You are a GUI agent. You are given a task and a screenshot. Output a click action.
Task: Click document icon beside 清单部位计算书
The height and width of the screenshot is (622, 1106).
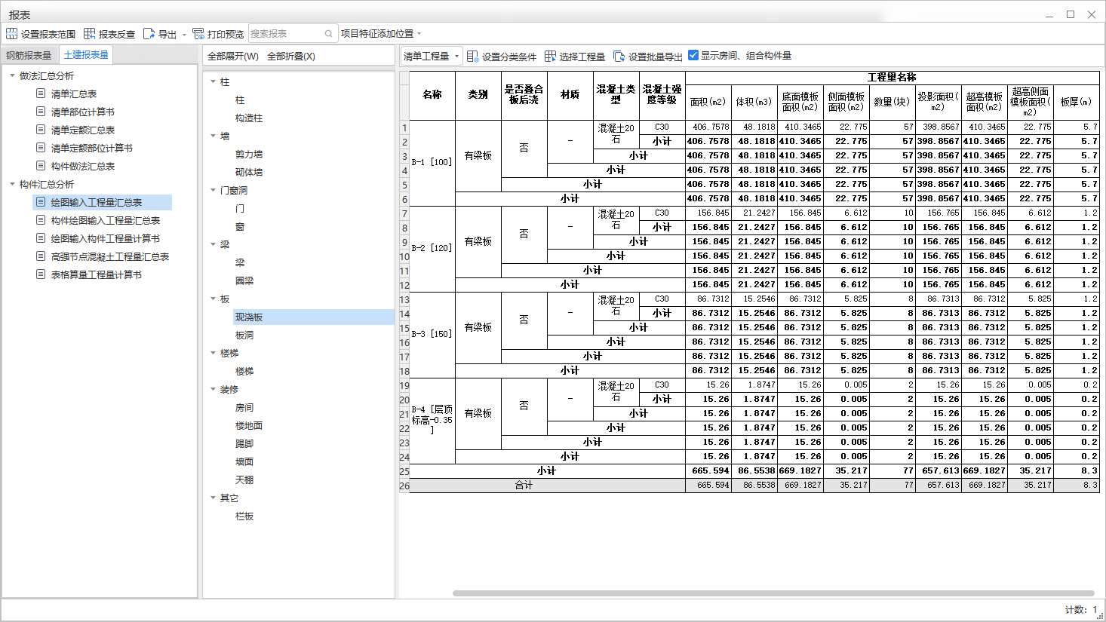[41, 112]
